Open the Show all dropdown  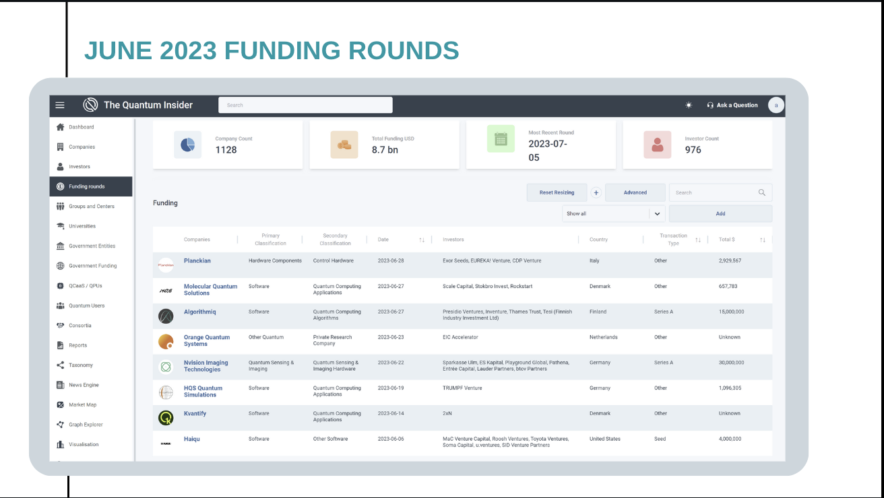click(x=614, y=213)
